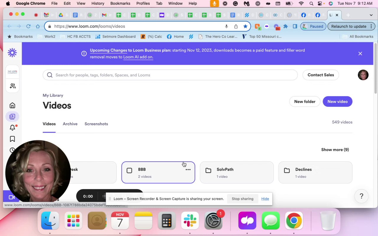Open a new Chrome tab
The image size is (378, 236).
tap(348, 15)
